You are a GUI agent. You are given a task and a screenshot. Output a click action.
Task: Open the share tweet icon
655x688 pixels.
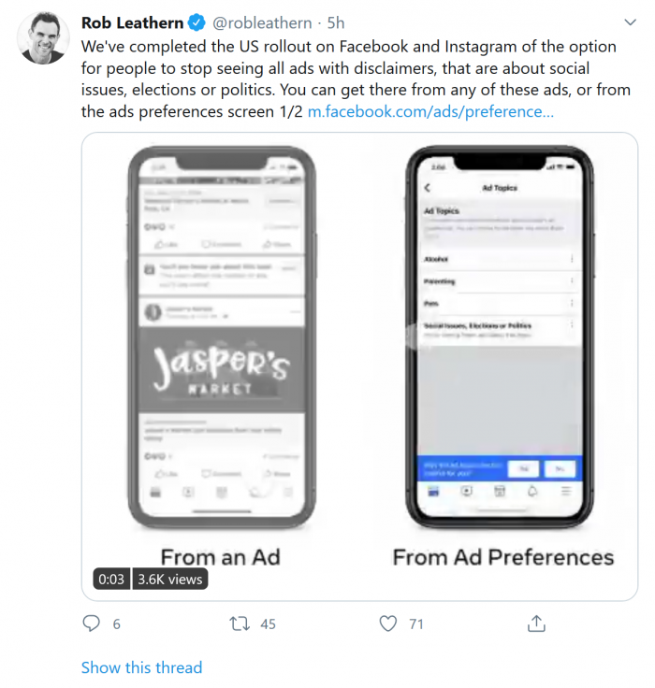[537, 623]
